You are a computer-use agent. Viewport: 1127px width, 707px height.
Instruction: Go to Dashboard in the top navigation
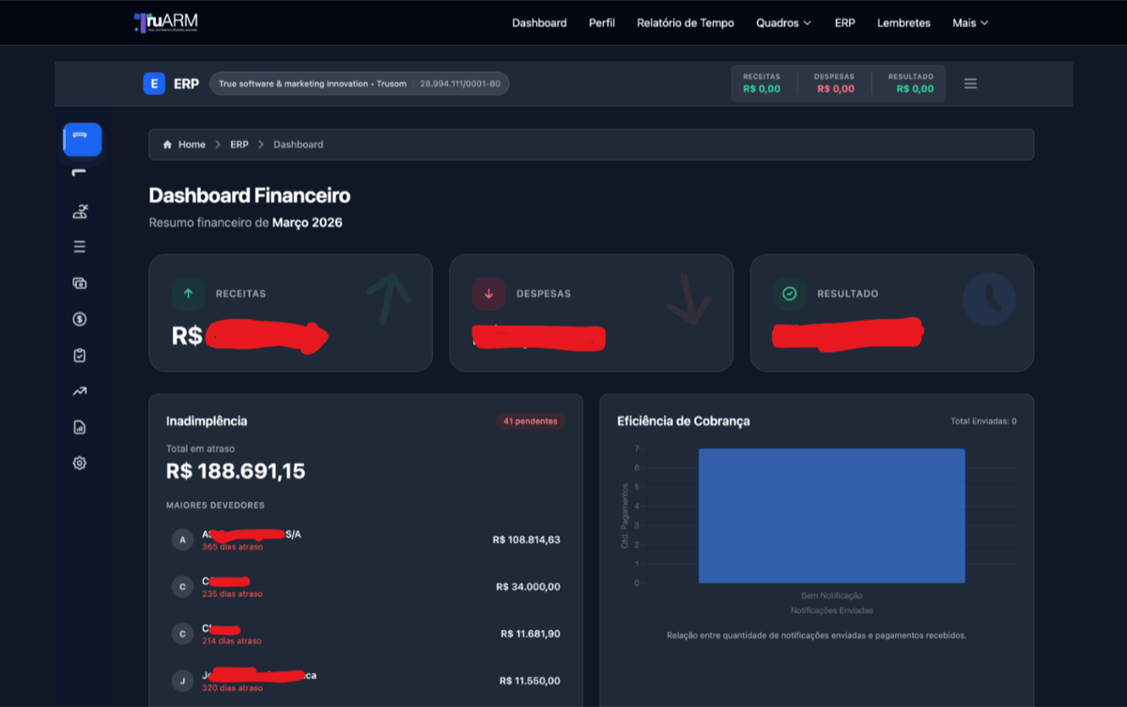539,23
